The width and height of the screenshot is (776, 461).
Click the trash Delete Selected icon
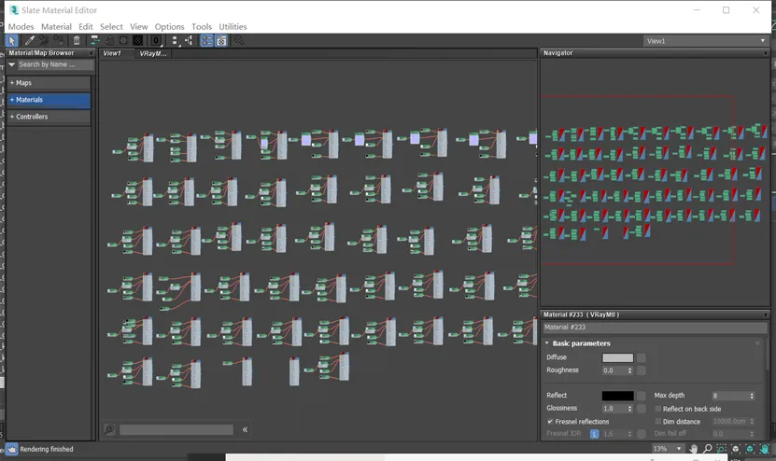point(77,41)
